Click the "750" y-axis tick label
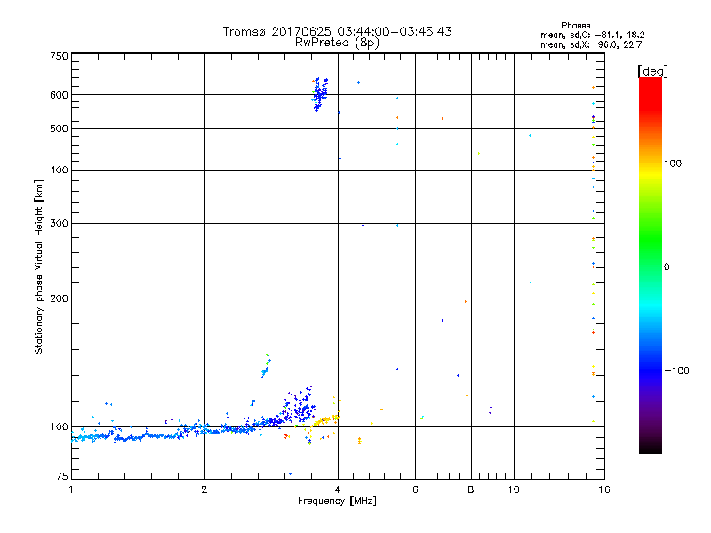The width and height of the screenshot is (711, 533). [x=59, y=56]
